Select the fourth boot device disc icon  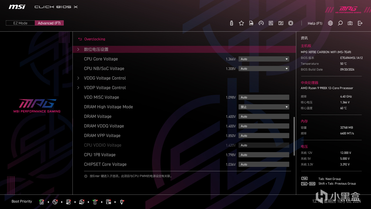(82, 202)
